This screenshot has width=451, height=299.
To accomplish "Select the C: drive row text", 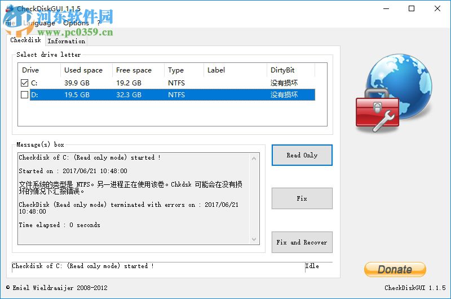I will (34, 83).
